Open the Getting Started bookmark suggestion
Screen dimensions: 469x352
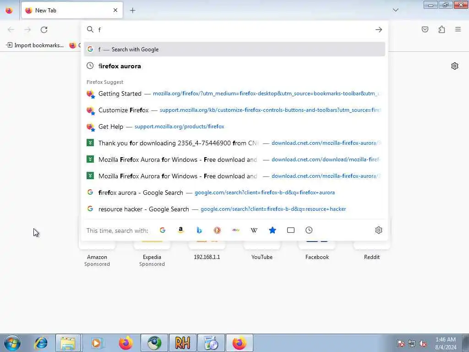click(234, 93)
